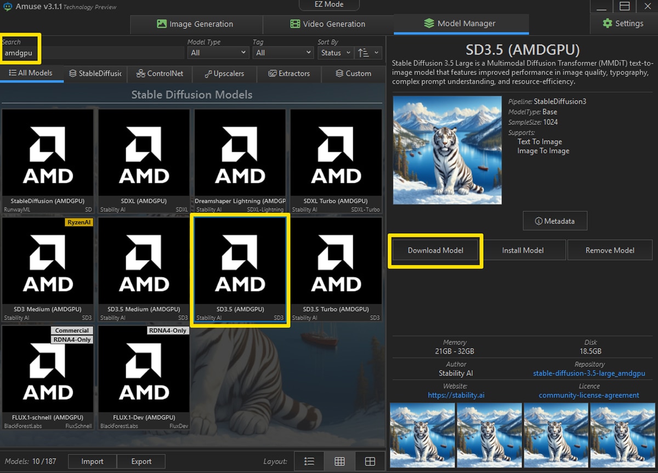
Task: Select the small grid layout
Action: pyautogui.click(x=339, y=462)
